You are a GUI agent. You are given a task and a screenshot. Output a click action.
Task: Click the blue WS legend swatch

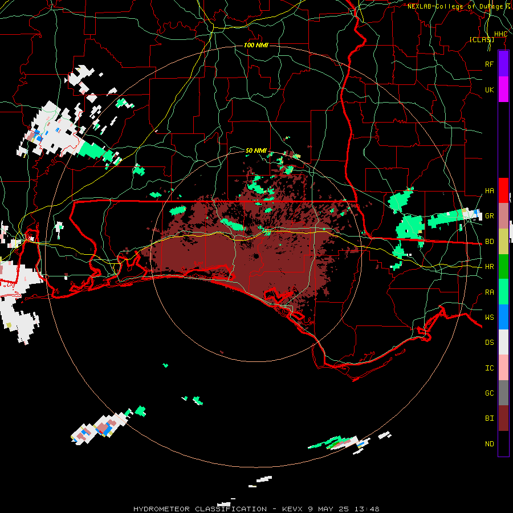coord(503,317)
